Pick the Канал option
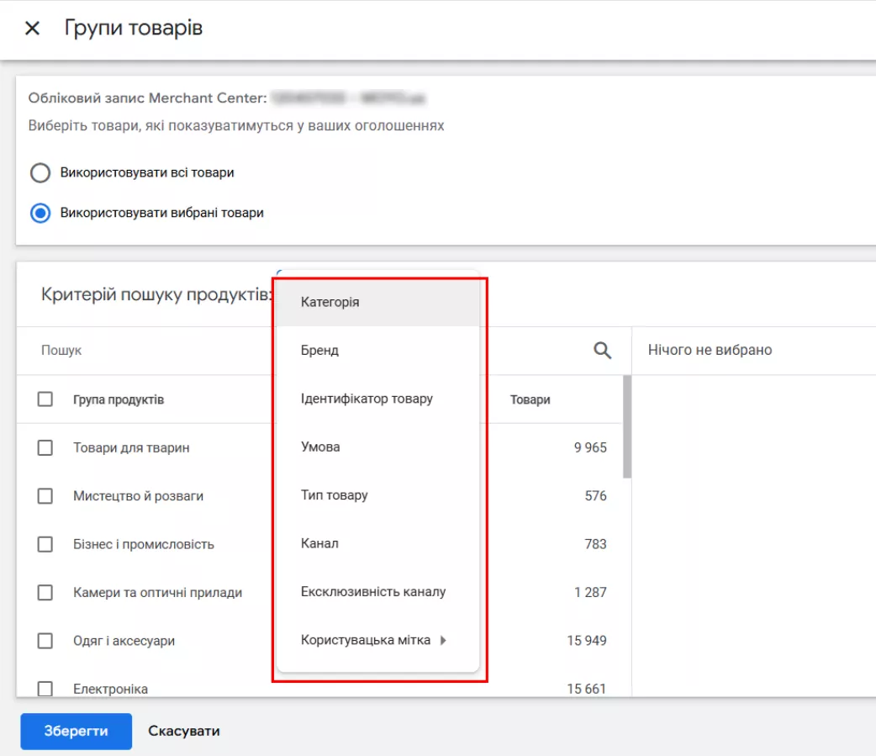The height and width of the screenshot is (756, 876). [x=319, y=543]
